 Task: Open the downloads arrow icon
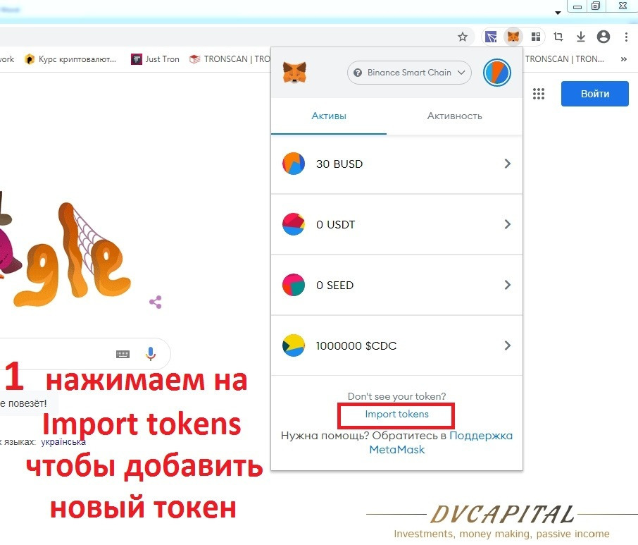click(x=581, y=37)
